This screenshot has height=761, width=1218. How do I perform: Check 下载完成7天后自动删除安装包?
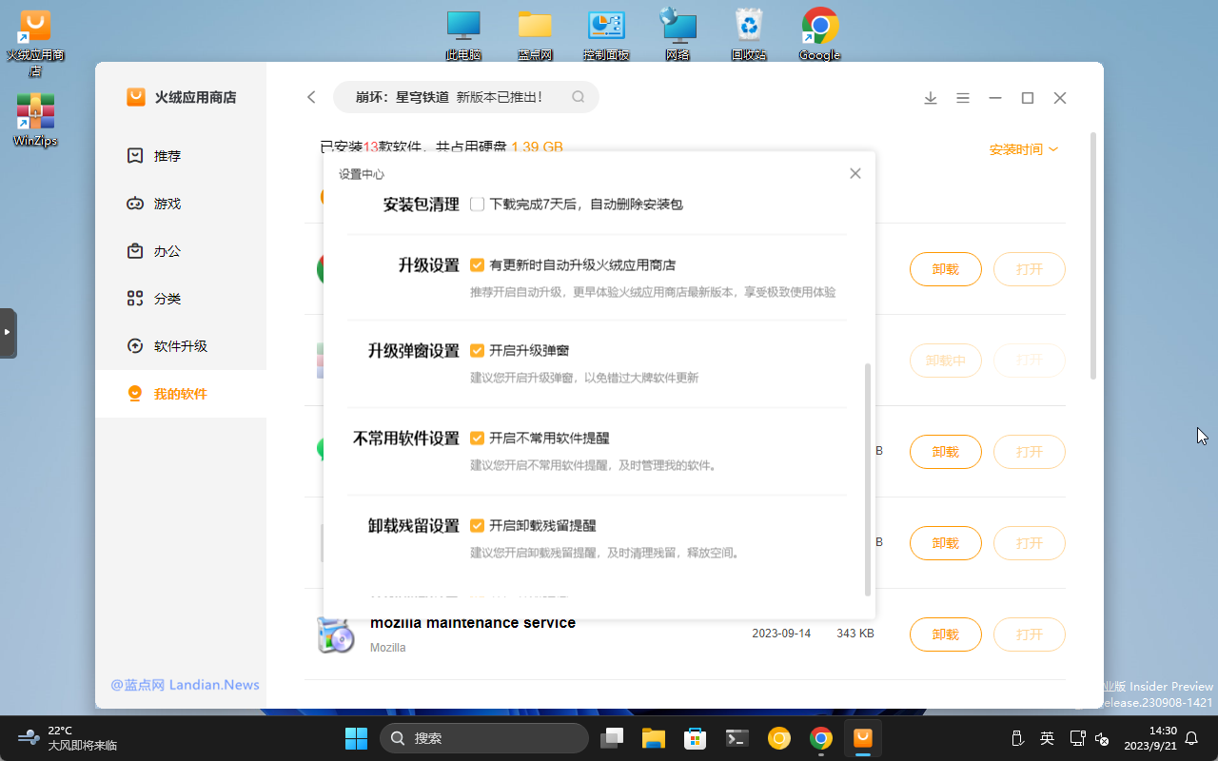point(478,205)
